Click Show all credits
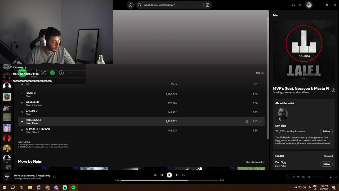 328,156
